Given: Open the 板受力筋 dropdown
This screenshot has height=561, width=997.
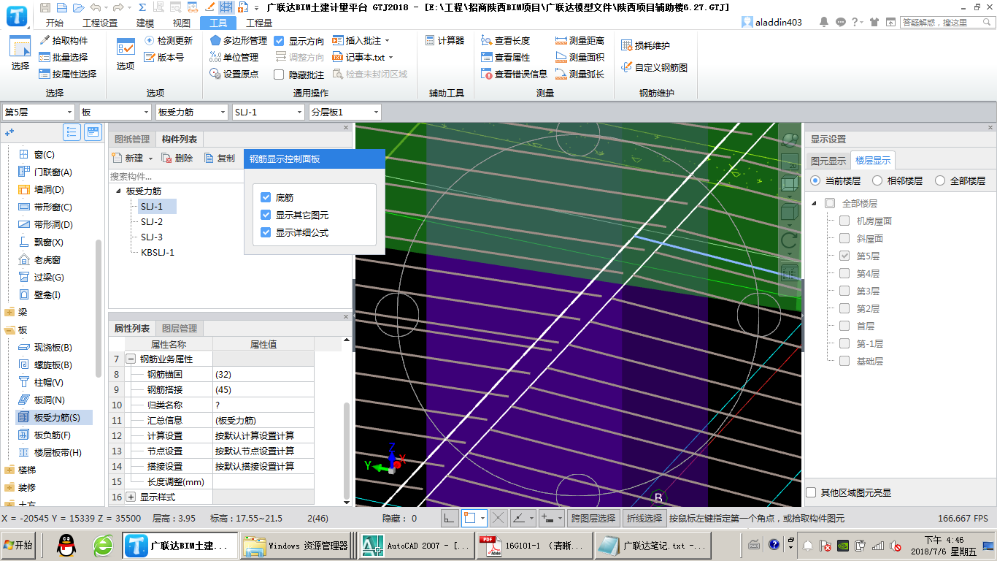Looking at the screenshot, I should 191,112.
